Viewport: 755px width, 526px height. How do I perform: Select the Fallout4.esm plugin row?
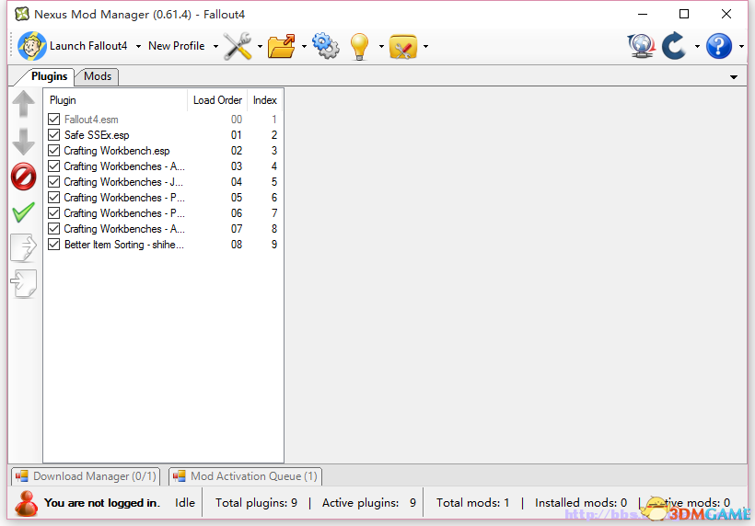coord(163,120)
